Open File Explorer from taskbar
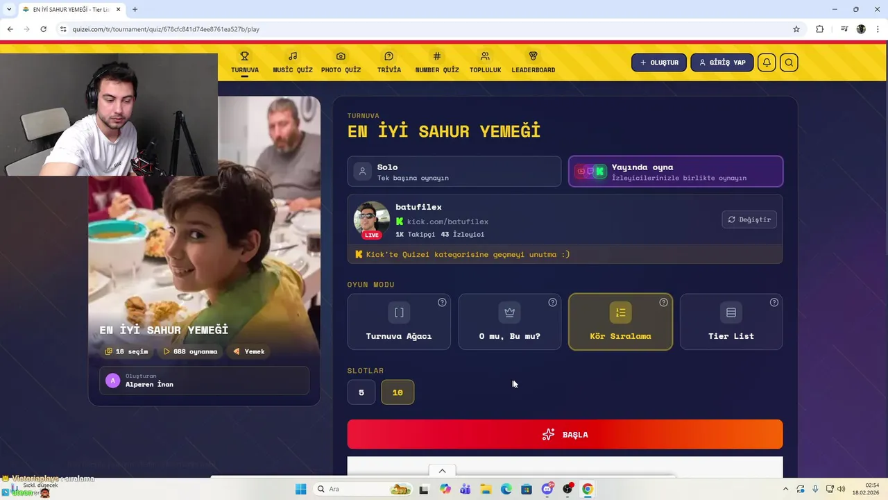 (x=486, y=489)
